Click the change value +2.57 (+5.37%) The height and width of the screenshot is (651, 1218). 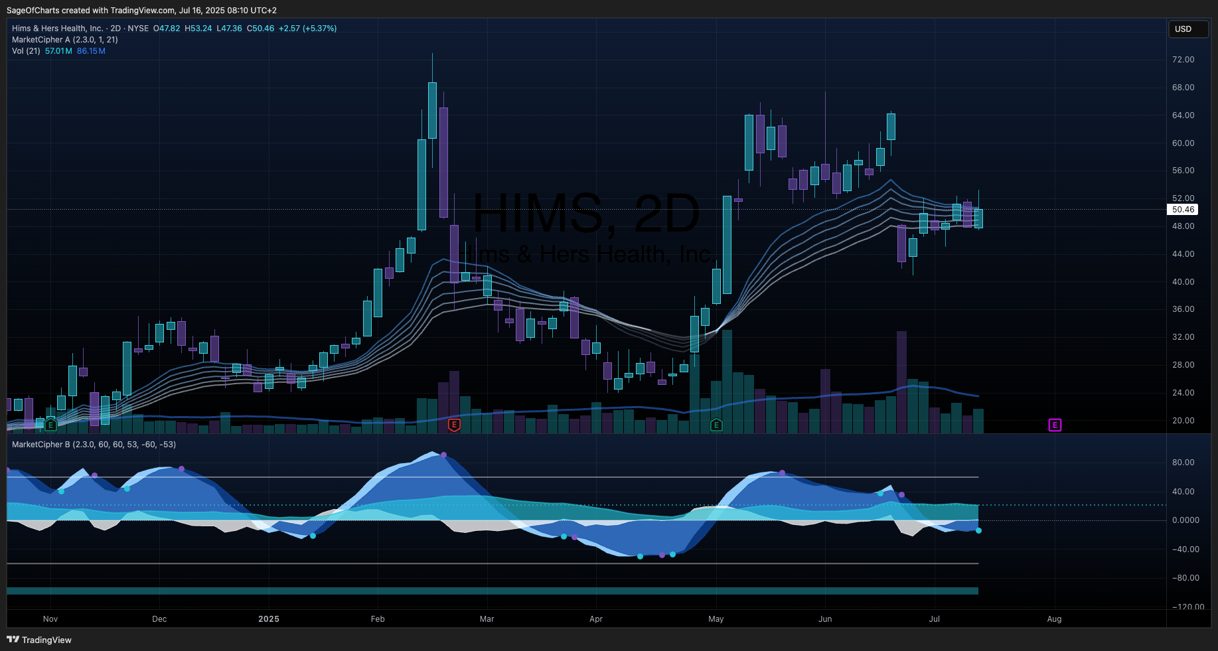[307, 29]
